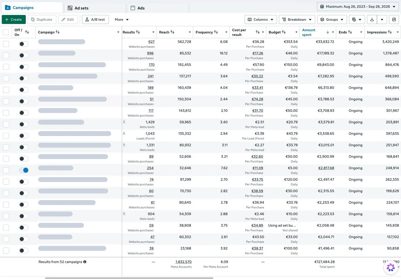401x279 pixels.
Task: Switch to the Ad sets tab
Action: [95, 8]
